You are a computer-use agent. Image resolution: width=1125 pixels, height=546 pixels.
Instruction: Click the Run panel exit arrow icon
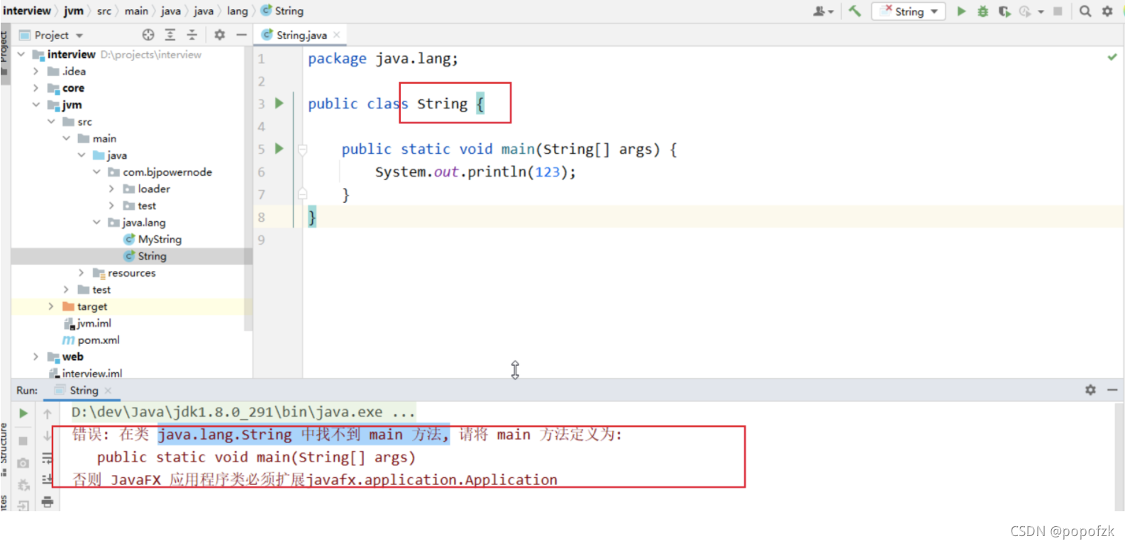tap(23, 506)
